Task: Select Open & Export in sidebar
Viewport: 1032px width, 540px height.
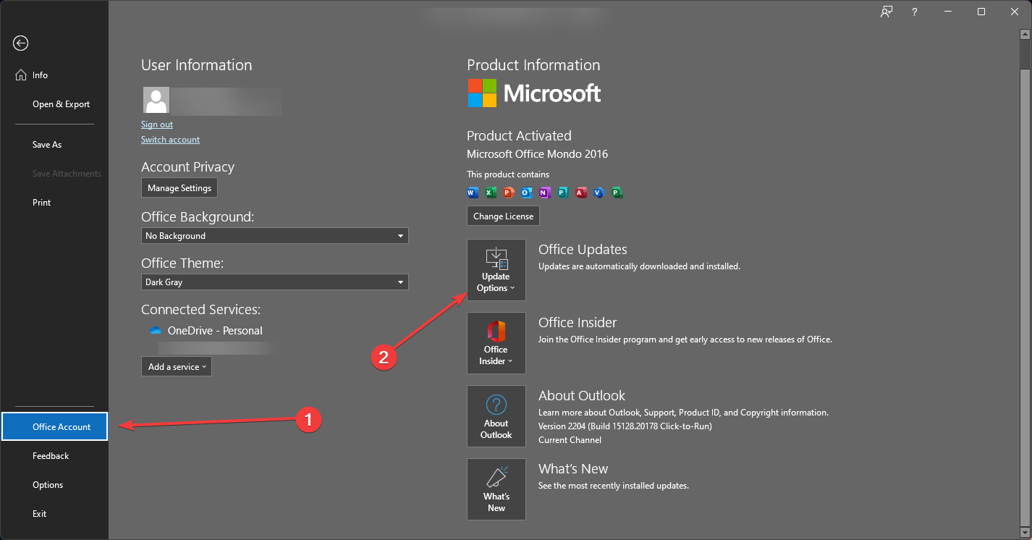Action: pos(54,104)
